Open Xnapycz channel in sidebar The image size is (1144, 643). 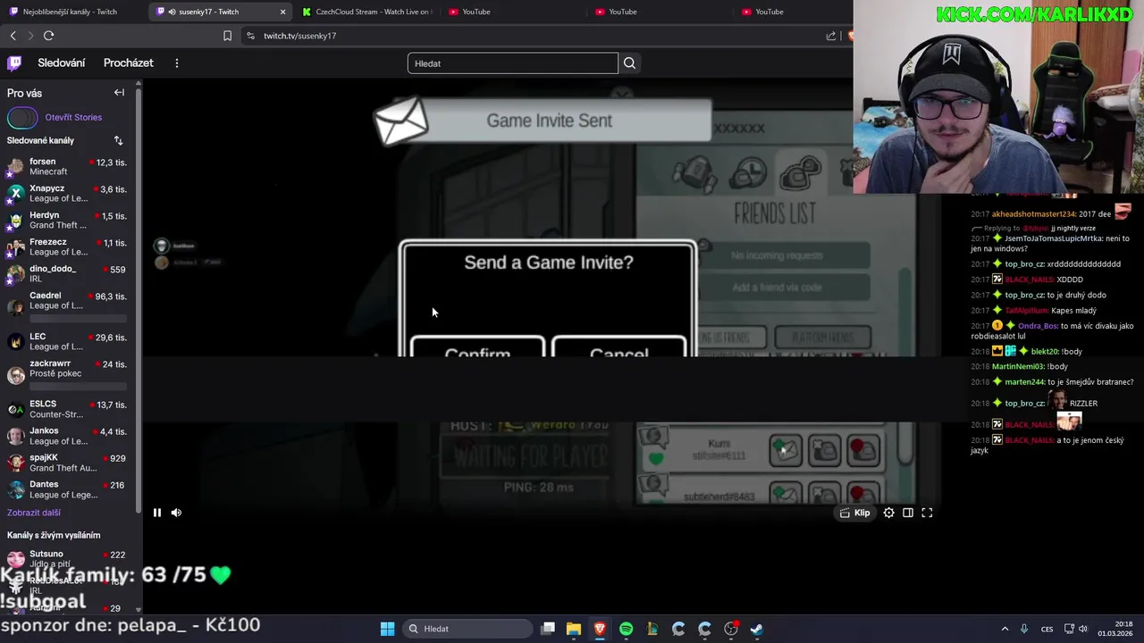coord(68,193)
